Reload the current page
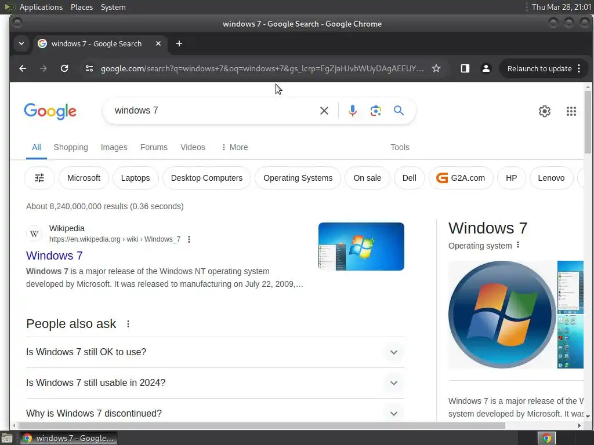This screenshot has height=445, width=594. (x=64, y=68)
